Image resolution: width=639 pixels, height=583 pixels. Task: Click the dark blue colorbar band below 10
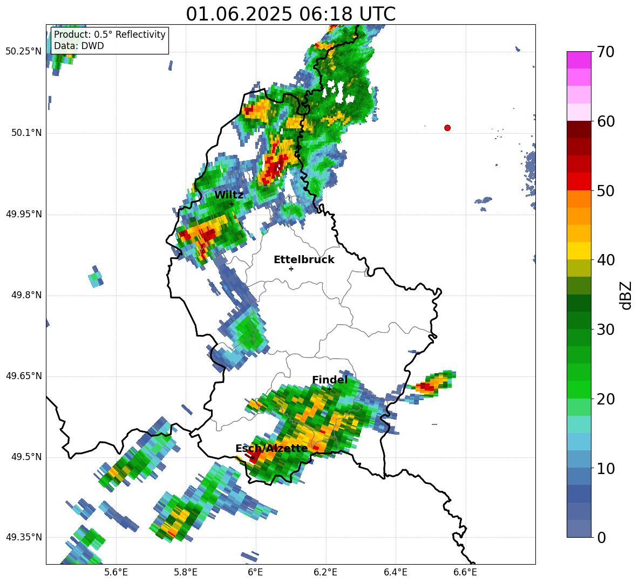point(579,493)
